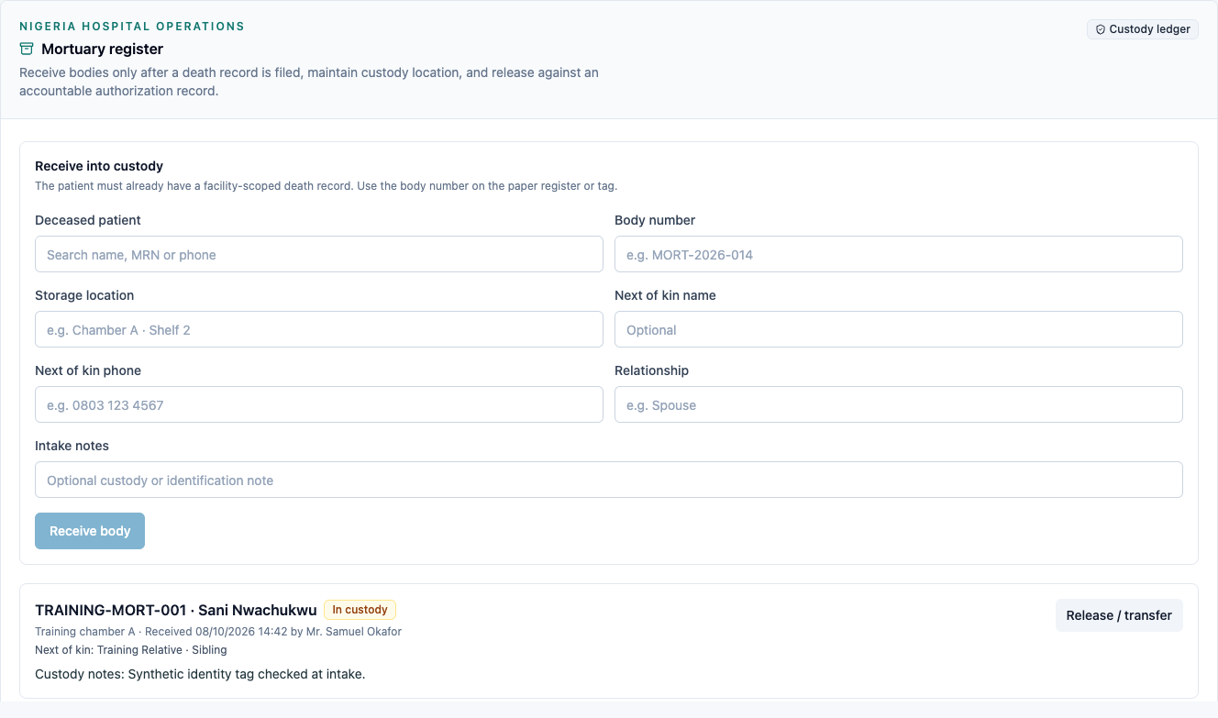Click the Body number field label

click(x=655, y=220)
